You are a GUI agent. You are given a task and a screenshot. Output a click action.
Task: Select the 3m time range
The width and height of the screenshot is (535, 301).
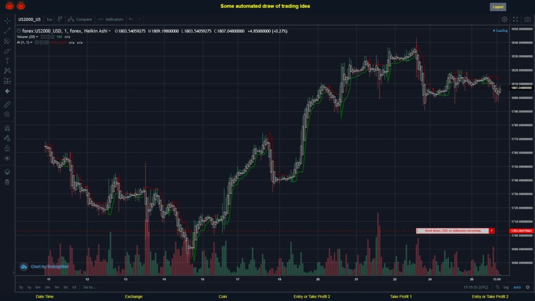coord(48,287)
